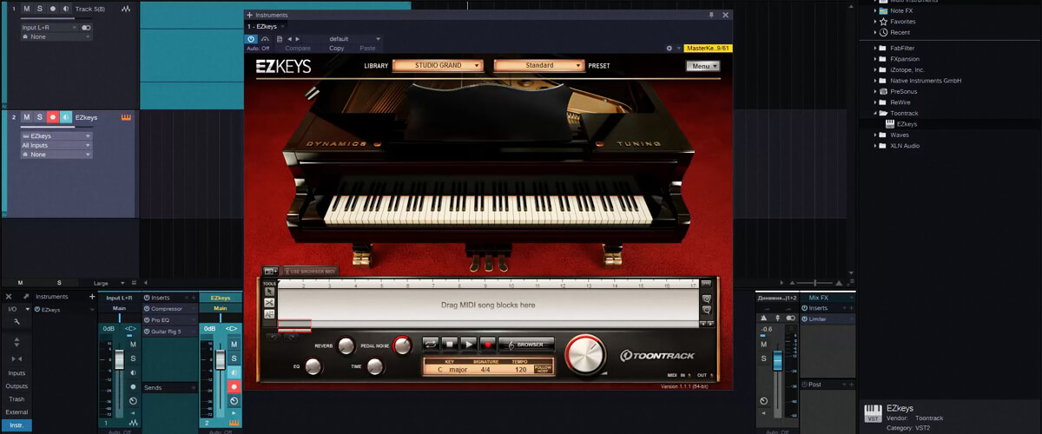
Task: Click the large master volume knob
Action: point(585,354)
